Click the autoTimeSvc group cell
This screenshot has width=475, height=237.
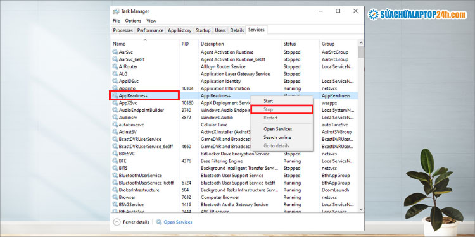[335, 125]
